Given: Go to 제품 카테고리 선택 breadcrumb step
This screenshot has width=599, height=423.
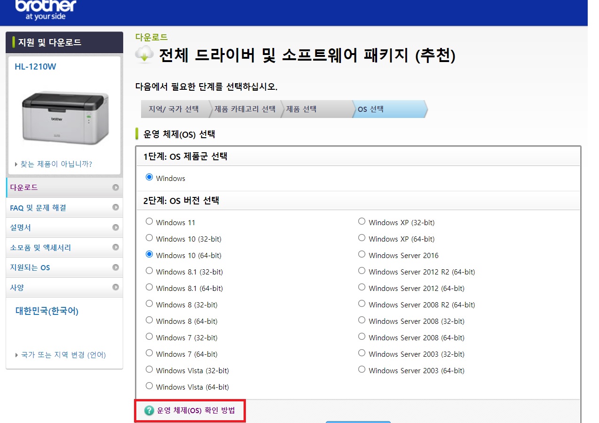Looking at the screenshot, I should click(x=245, y=109).
